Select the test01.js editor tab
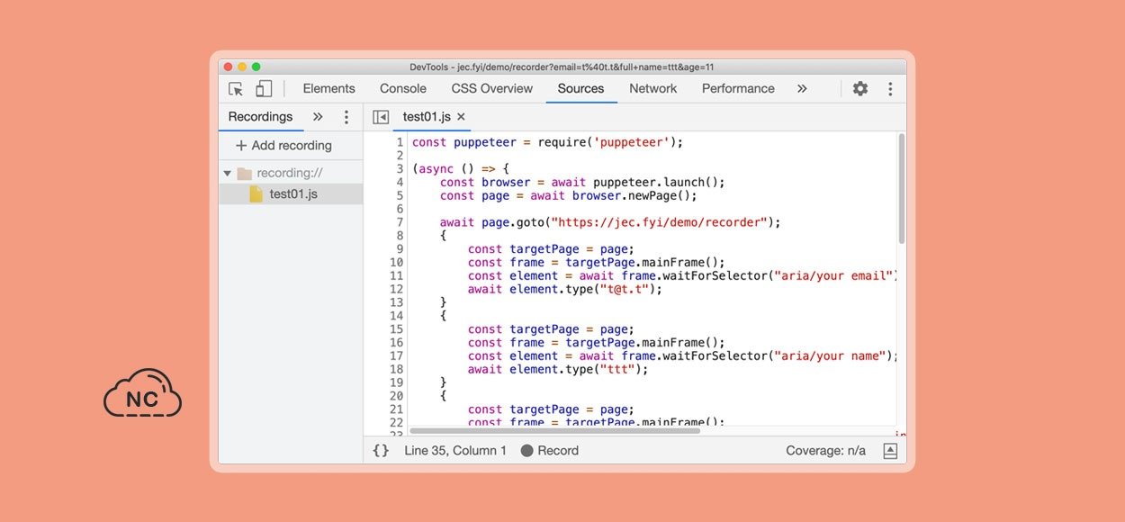Image resolution: width=1125 pixels, height=522 pixels. tap(427, 117)
